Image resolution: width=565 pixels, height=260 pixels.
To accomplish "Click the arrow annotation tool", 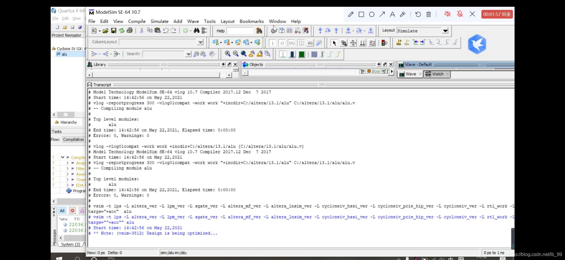I will click(x=382, y=14).
